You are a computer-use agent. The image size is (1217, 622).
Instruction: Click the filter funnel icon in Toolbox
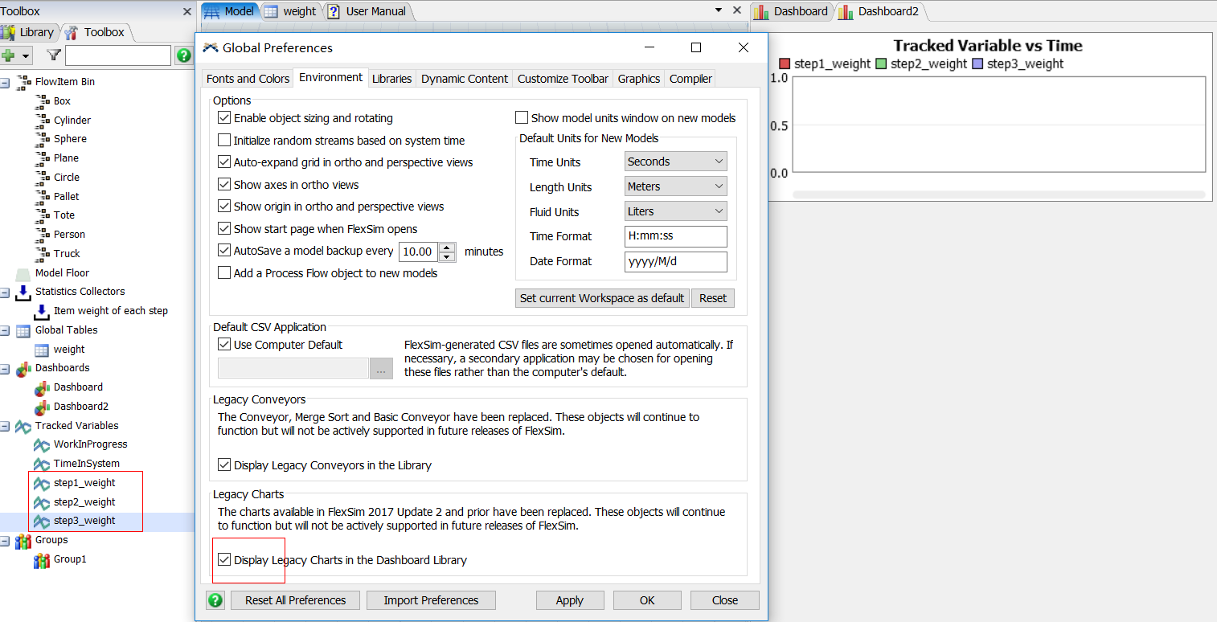[53, 55]
